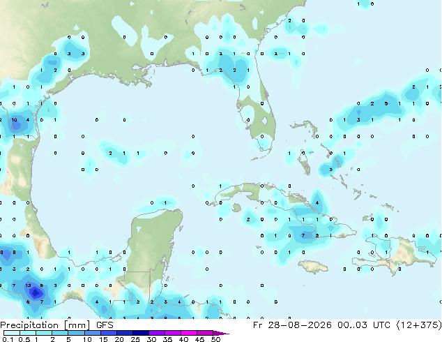This screenshot has height=342, width=442.
Task: Click the '7' value over eastern Cuba
Action: (x=303, y=235)
